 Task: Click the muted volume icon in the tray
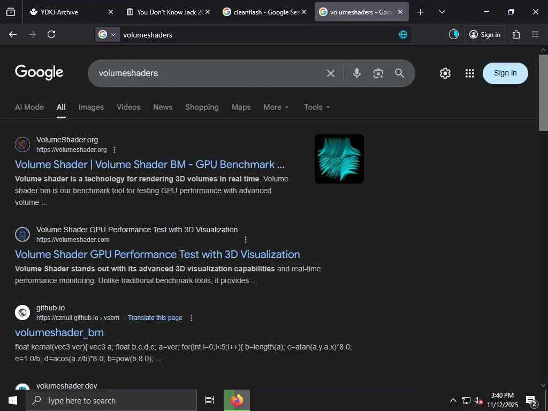click(478, 400)
